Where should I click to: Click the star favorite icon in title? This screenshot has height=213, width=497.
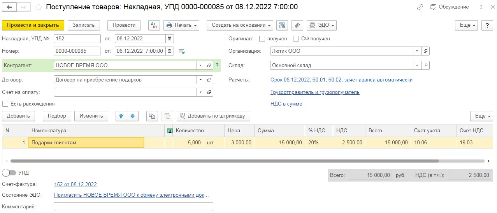tap(39, 7)
